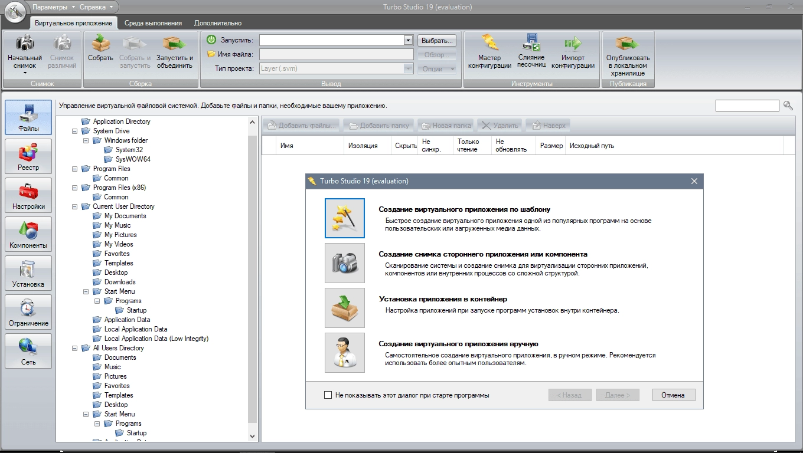Click Опубликовать в локальном хранилище icon

628,43
